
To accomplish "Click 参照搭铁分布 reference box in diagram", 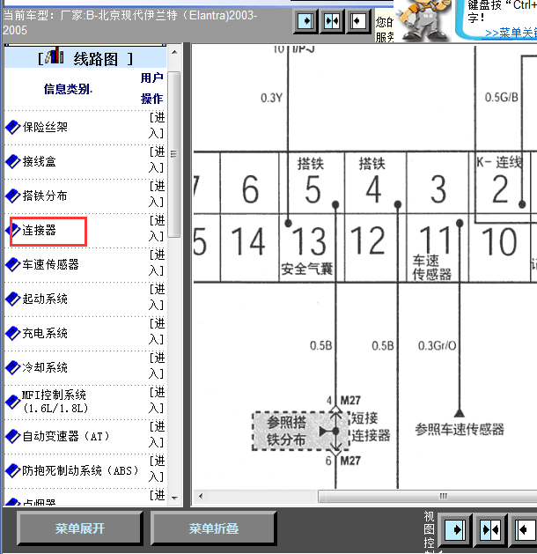I will (300, 431).
